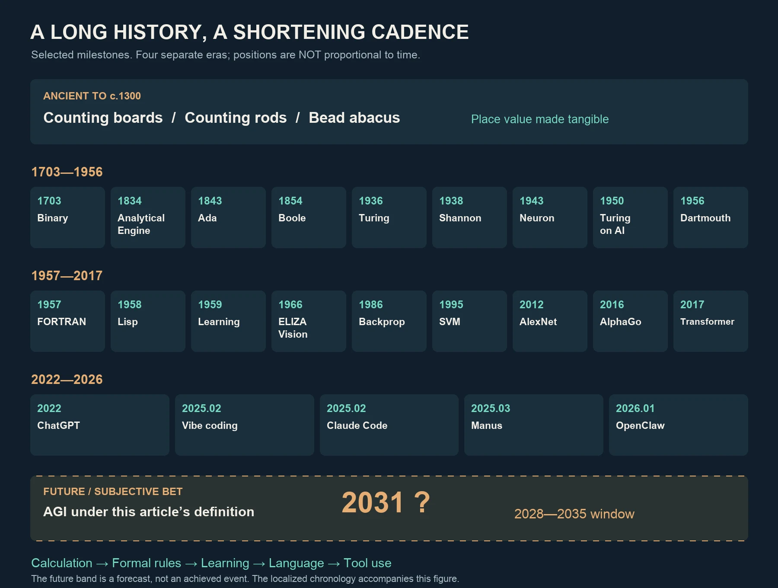Select the 1966 ELIZA Vision card
The height and width of the screenshot is (588, 778).
(x=309, y=321)
